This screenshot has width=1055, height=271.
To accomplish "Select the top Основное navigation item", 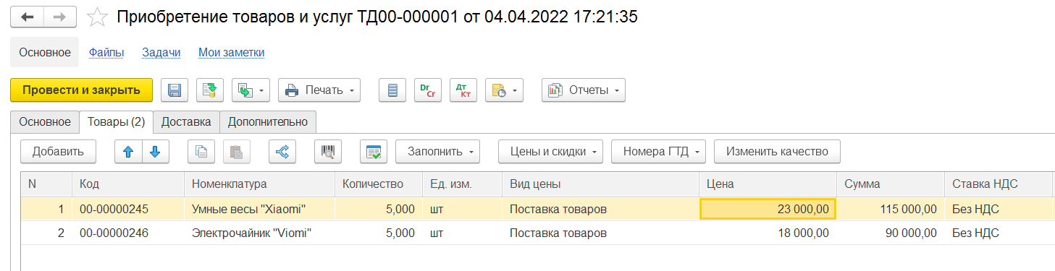I will pyautogui.click(x=45, y=53).
